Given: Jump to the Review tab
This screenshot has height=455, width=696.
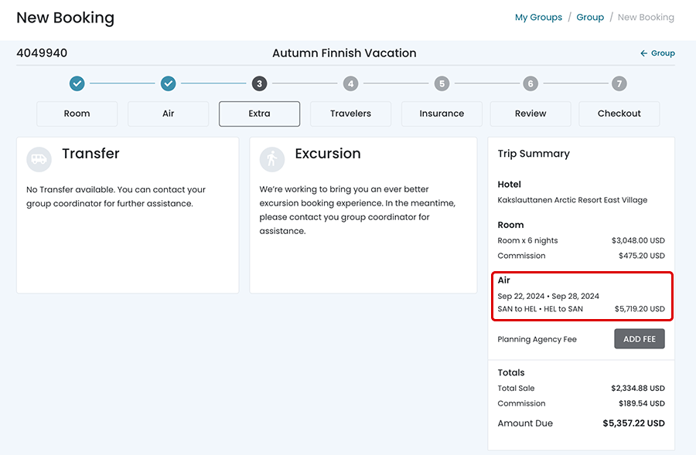Looking at the screenshot, I should tap(531, 114).
